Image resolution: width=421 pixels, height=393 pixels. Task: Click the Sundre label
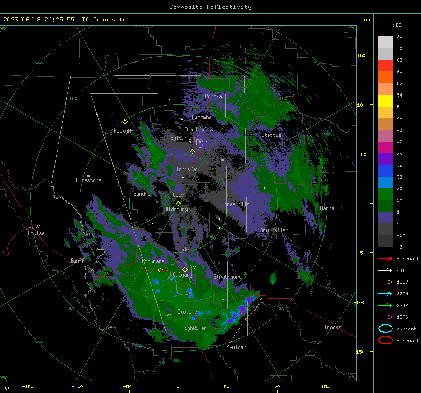[x=142, y=193]
